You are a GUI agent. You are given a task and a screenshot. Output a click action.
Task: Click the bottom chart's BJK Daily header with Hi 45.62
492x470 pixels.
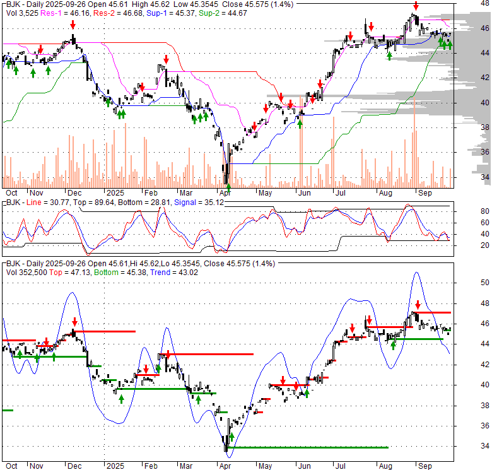pyautogui.click(x=141, y=264)
